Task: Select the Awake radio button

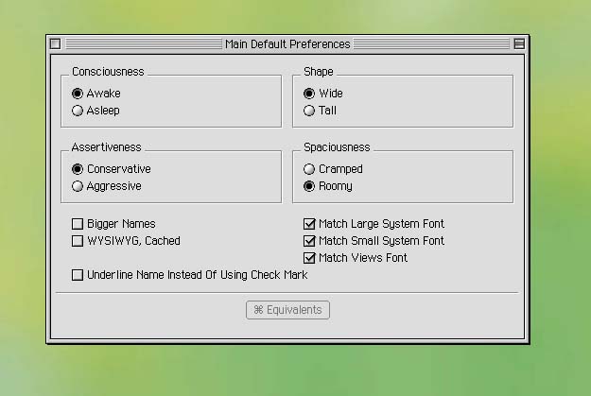Action: [x=78, y=94]
